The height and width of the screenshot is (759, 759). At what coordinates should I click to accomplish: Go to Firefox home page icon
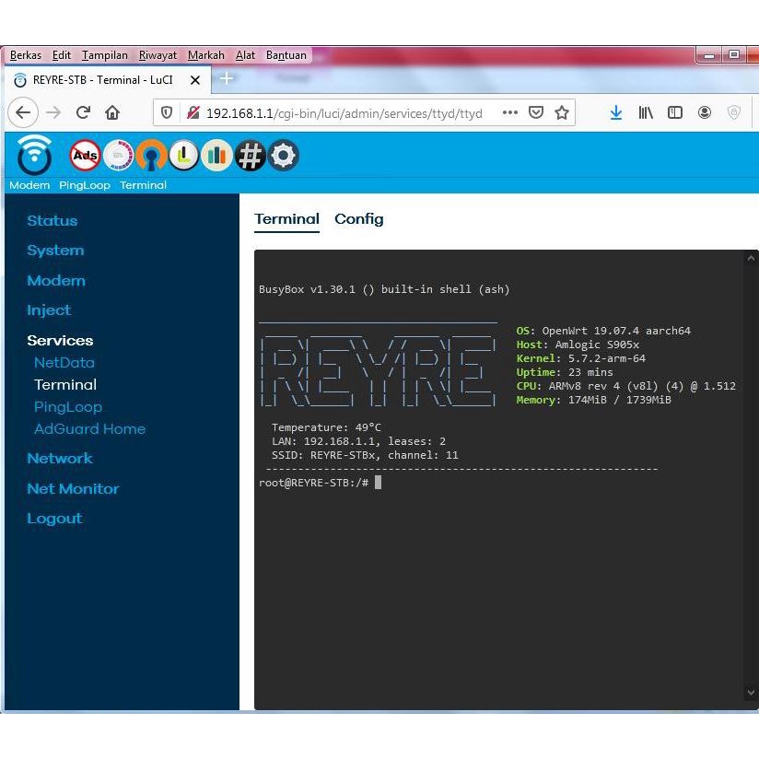tap(112, 112)
